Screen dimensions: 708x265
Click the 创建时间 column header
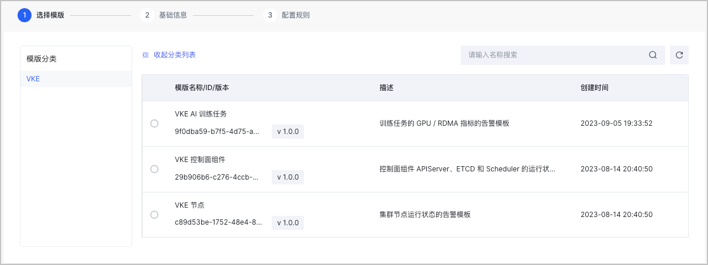[594, 88]
